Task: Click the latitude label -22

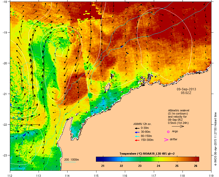Action: (5, 125)
